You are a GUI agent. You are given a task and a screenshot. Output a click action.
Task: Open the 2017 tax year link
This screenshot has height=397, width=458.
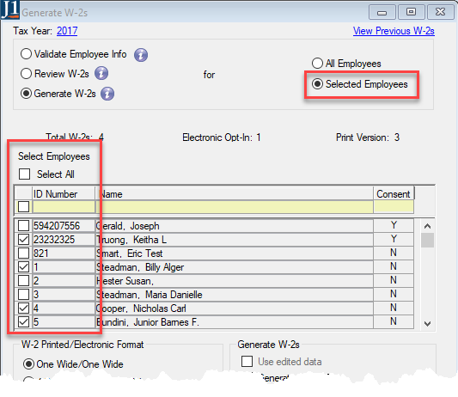[67, 31]
